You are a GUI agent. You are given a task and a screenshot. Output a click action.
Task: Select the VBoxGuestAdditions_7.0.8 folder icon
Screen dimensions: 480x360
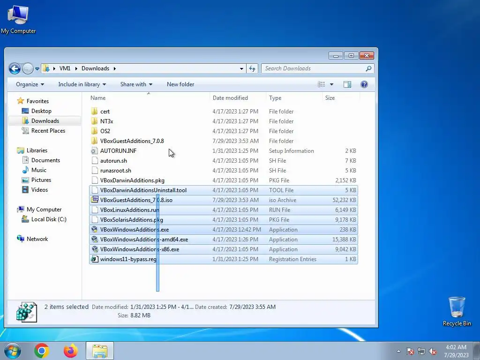tap(95, 141)
